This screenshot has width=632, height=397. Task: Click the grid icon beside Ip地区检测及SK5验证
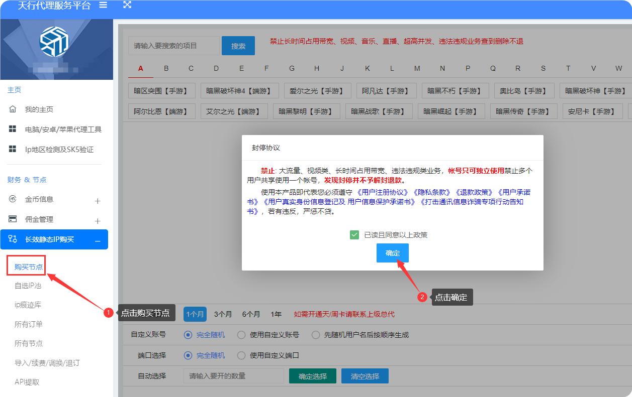tap(13, 150)
